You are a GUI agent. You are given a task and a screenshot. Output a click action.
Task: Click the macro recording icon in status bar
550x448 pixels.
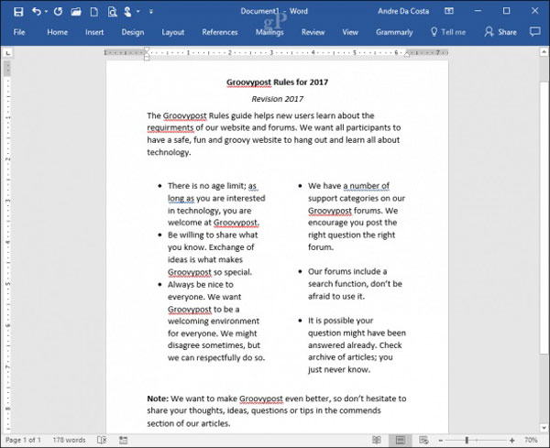pyautogui.click(x=123, y=440)
